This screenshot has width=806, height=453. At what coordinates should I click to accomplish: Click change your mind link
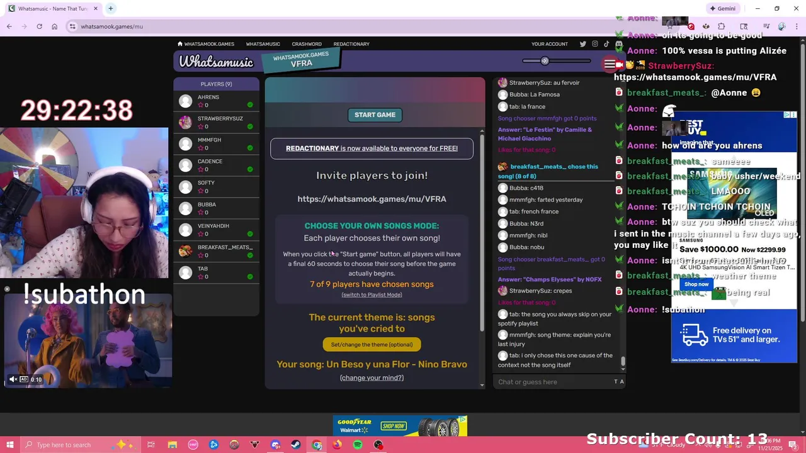point(372,377)
